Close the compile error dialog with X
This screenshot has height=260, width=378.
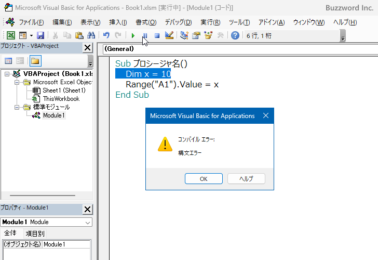(266, 115)
